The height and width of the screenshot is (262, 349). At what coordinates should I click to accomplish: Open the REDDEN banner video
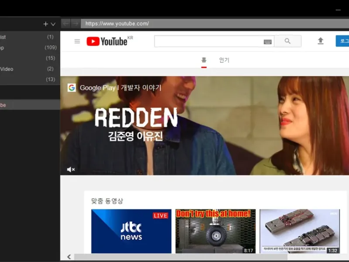pos(205,125)
